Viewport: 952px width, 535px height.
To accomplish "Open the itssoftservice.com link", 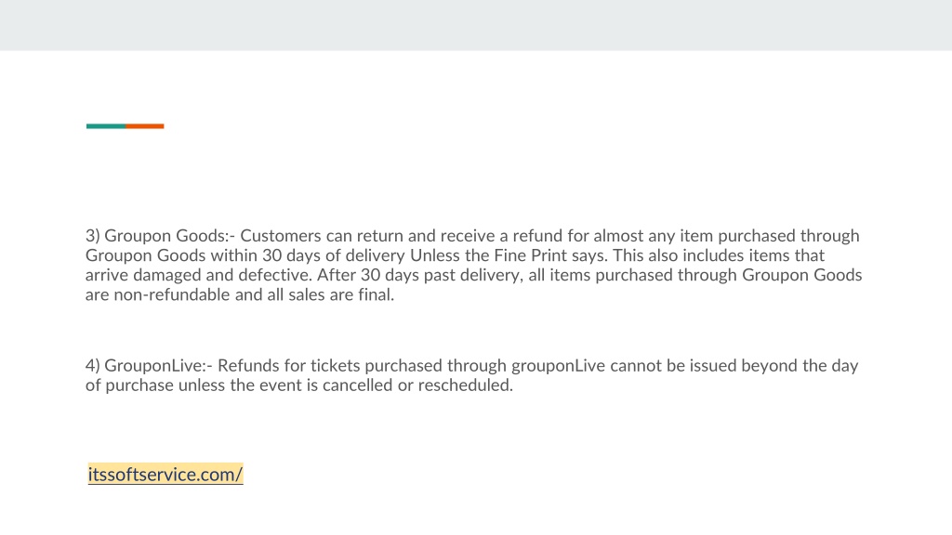I will point(165,475).
